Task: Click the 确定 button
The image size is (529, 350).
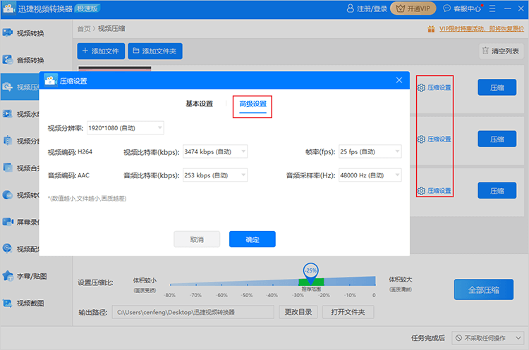Action: (x=252, y=239)
